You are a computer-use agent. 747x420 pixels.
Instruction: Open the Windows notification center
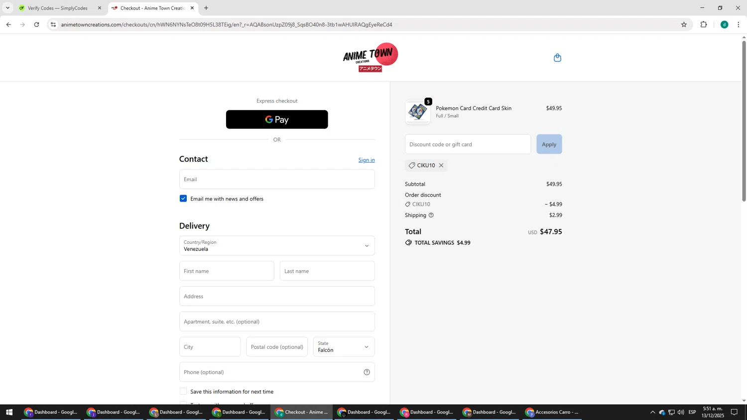tap(734, 412)
